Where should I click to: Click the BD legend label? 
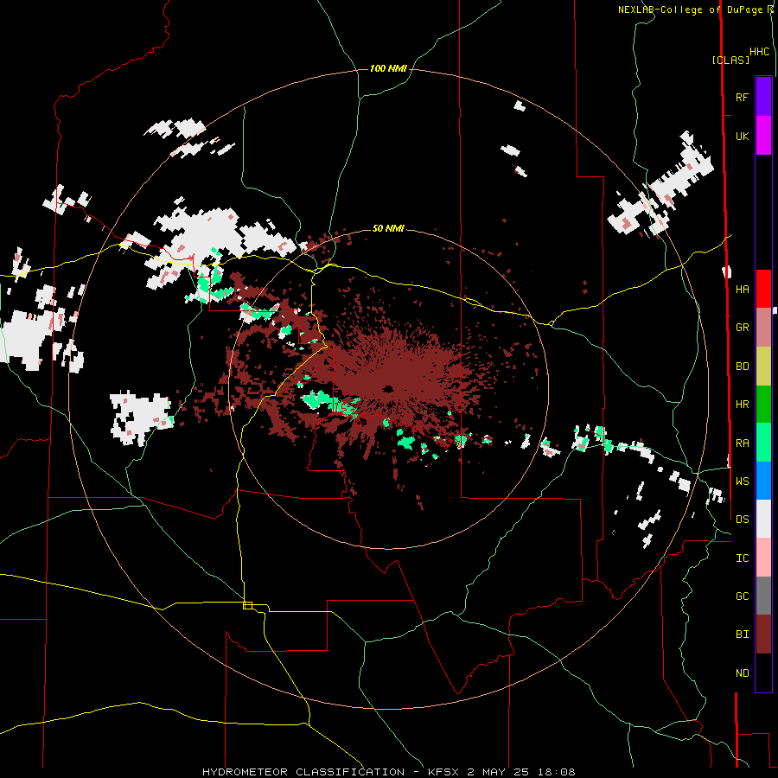[x=742, y=367]
